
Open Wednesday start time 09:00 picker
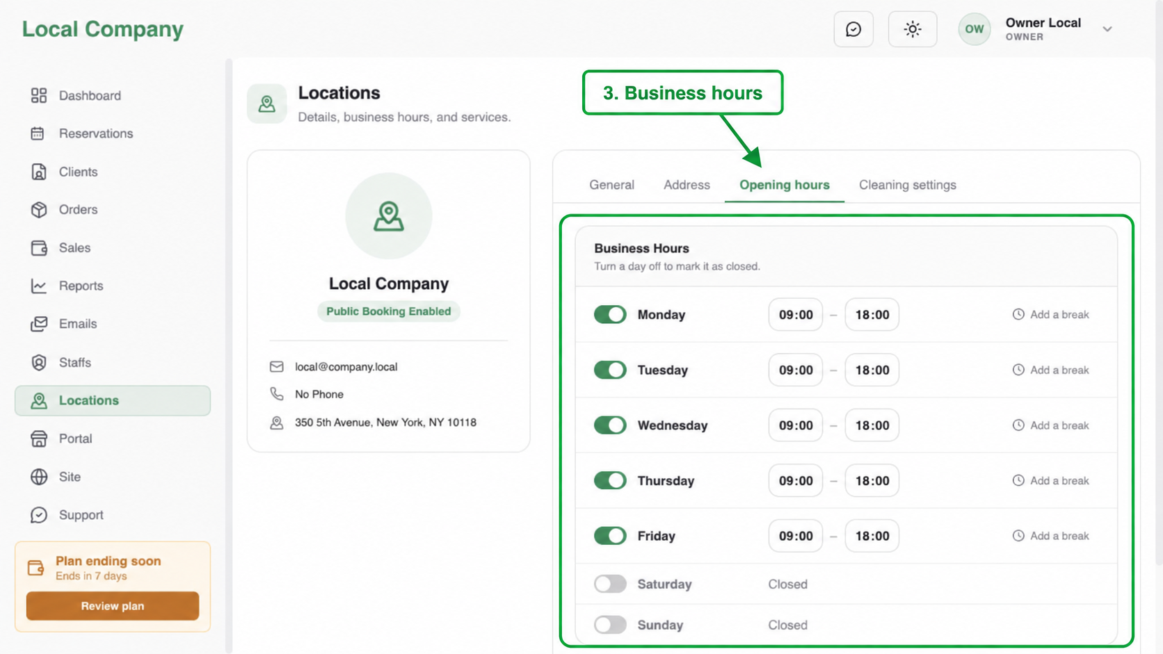point(796,425)
